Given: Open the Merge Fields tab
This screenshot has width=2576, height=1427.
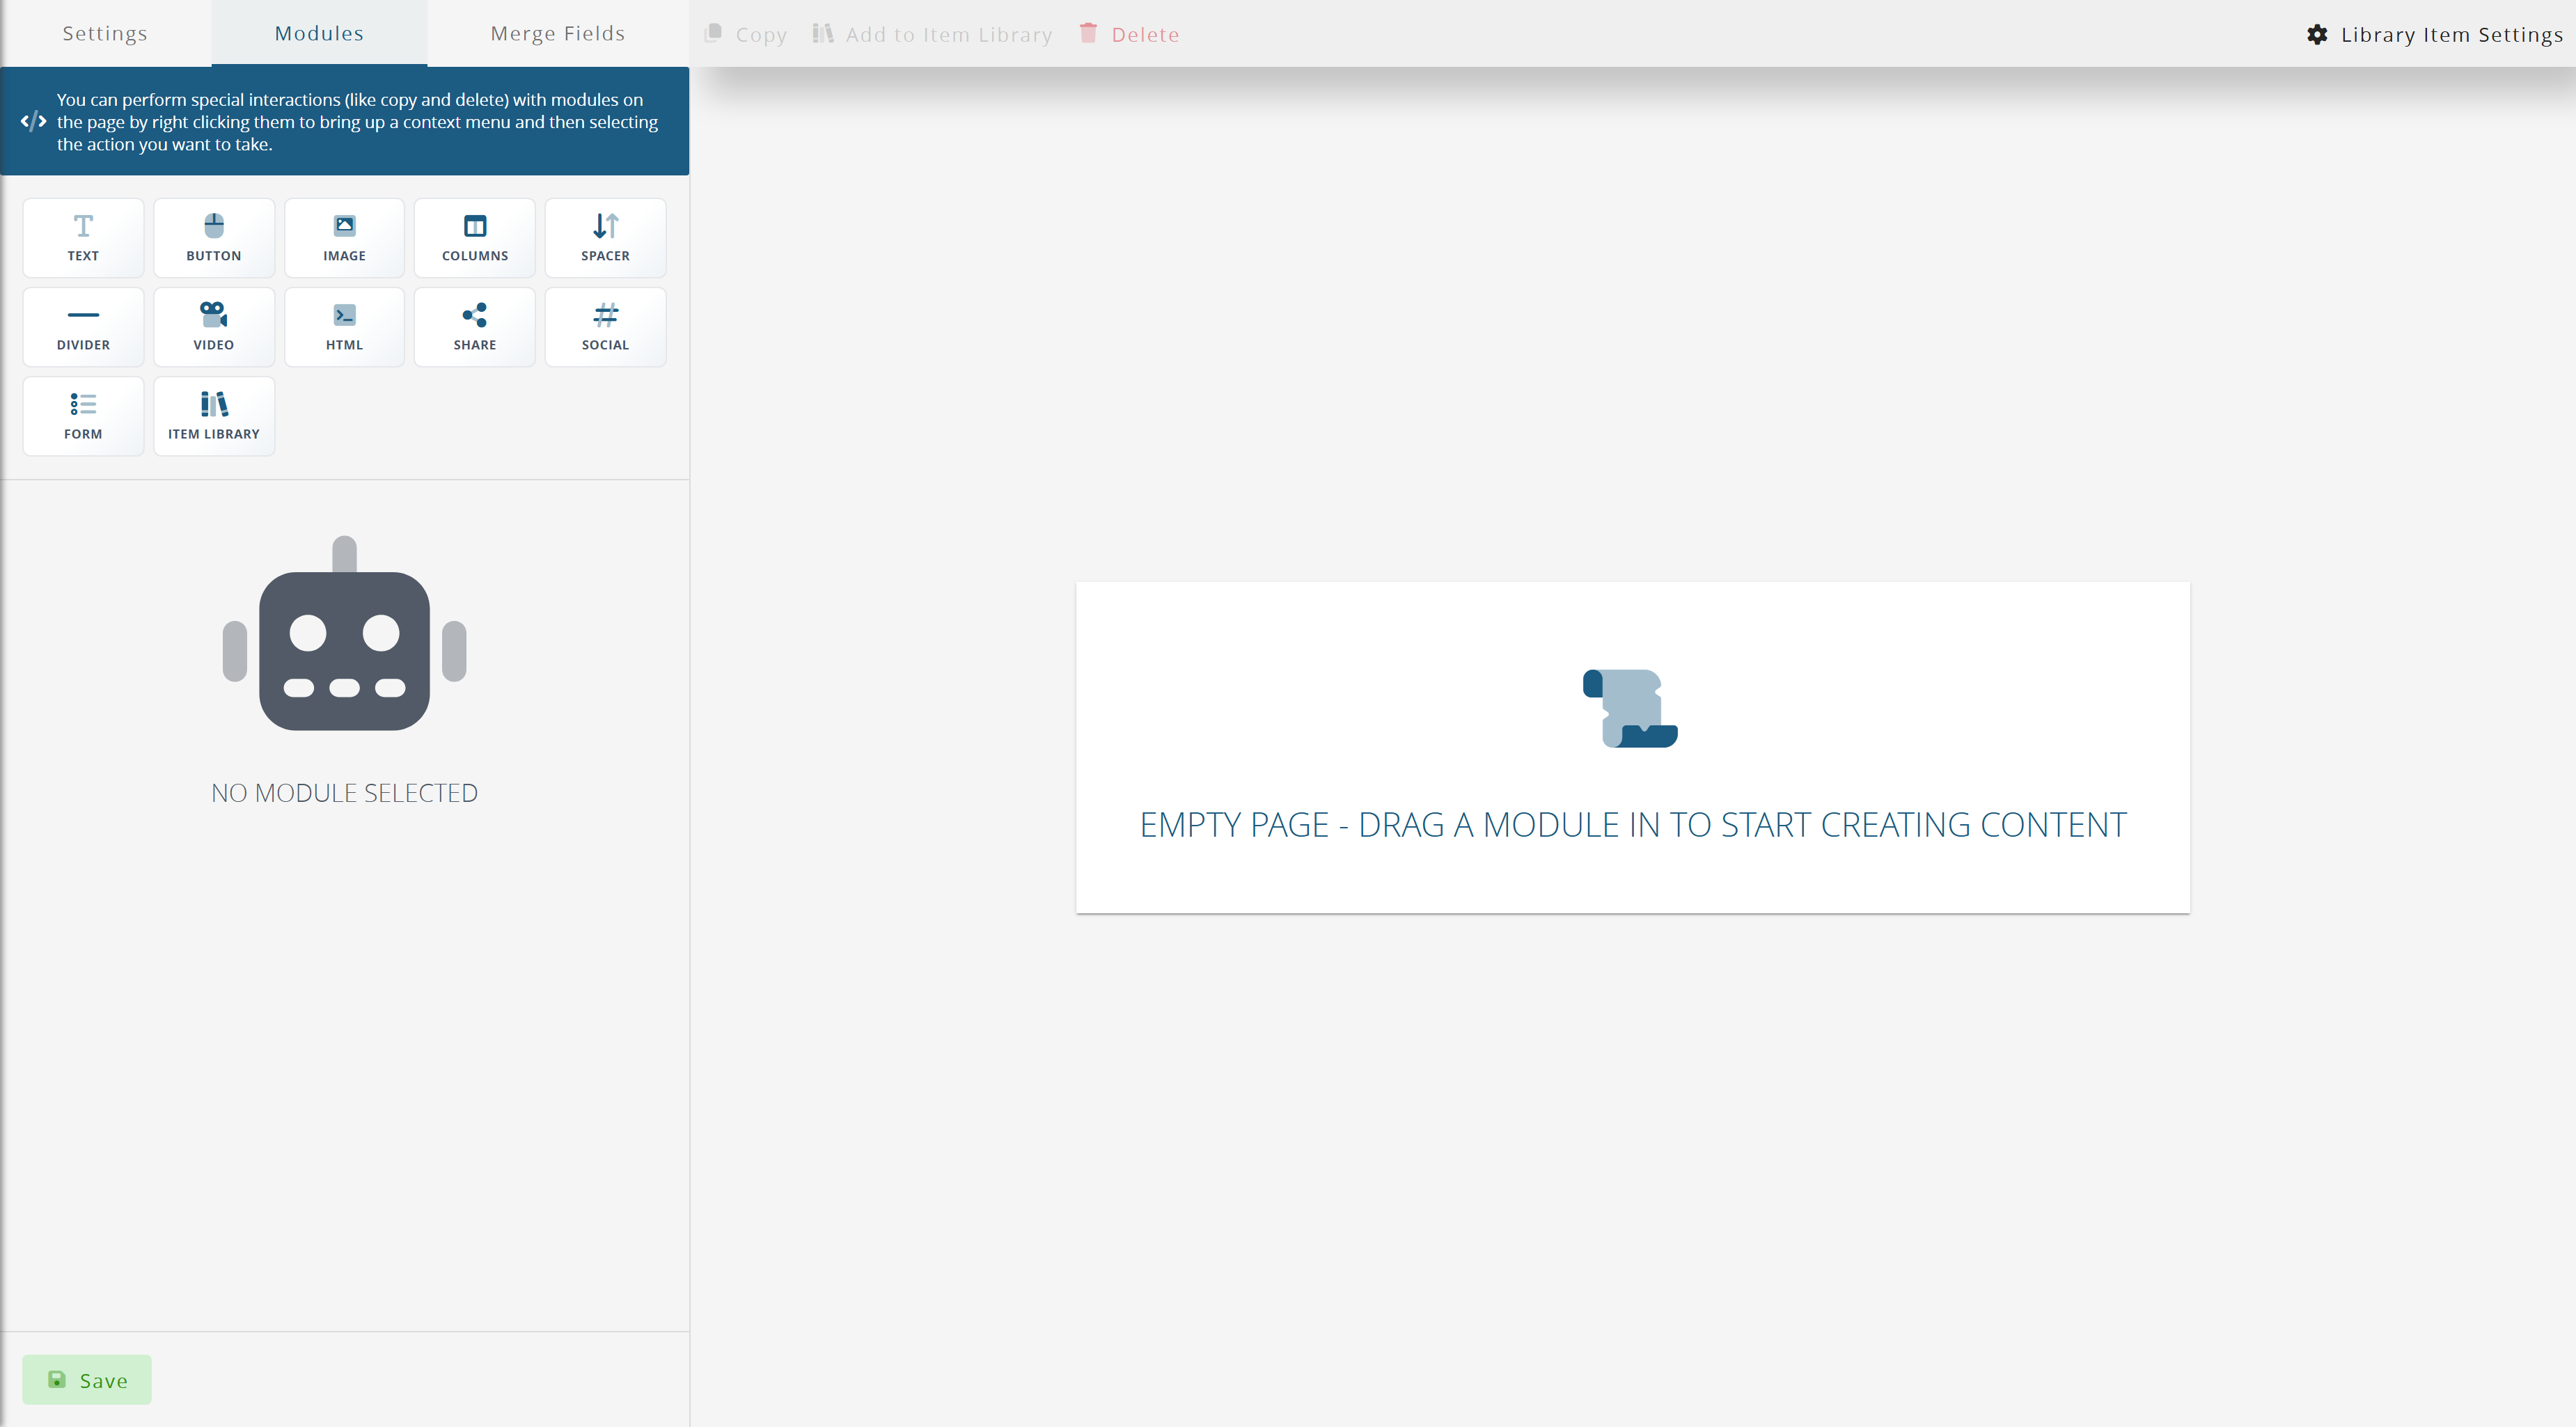Looking at the screenshot, I should (558, 33).
